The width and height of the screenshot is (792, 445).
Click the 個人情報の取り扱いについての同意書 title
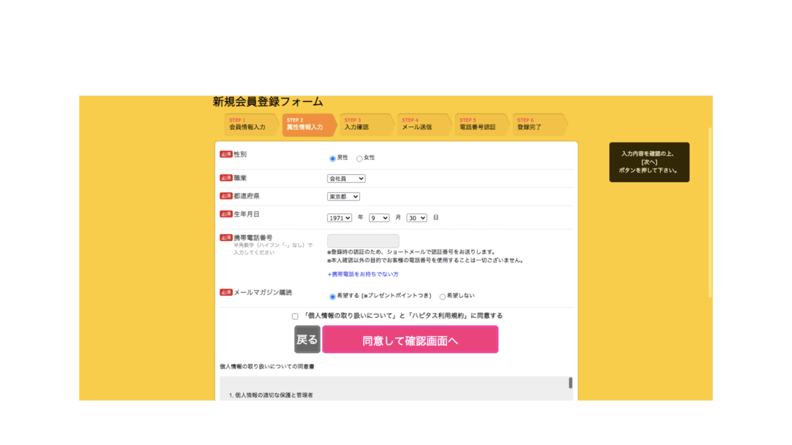click(x=267, y=367)
